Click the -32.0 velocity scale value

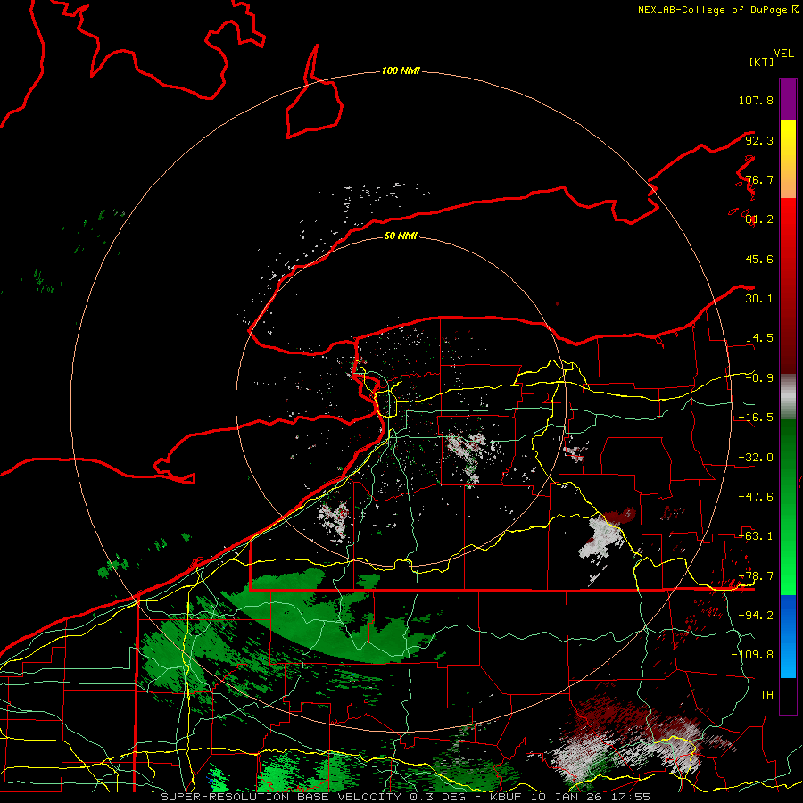756,458
